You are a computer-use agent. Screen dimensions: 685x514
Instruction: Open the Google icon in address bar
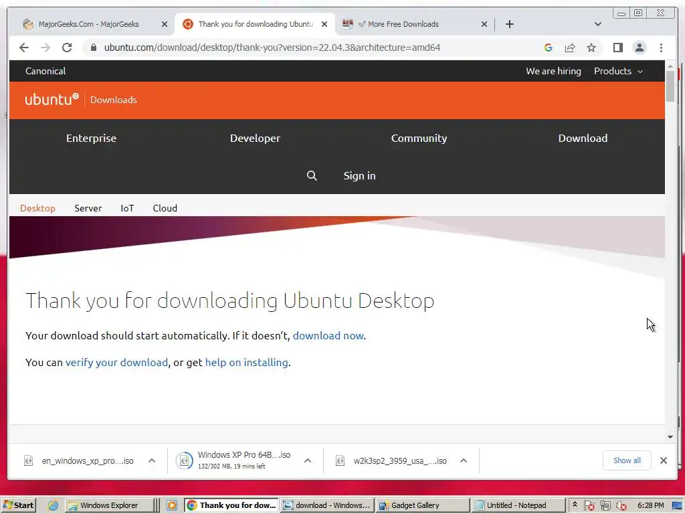pyautogui.click(x=549, y=48)
